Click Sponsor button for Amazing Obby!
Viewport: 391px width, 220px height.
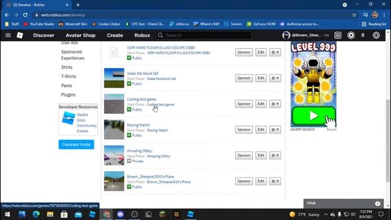coord(244,155)
